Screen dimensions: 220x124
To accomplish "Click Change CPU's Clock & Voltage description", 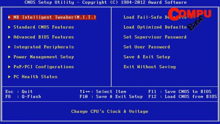I will [x=110, y=112].
